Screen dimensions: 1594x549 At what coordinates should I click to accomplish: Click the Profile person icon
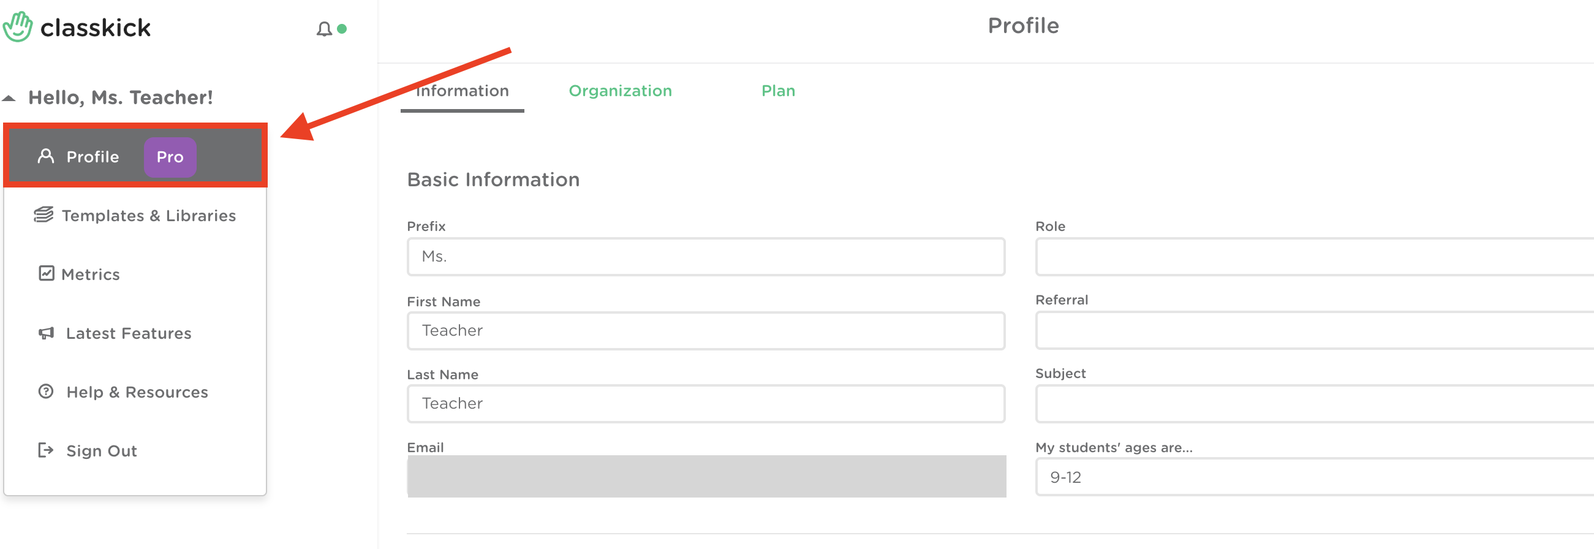point(46,156)
